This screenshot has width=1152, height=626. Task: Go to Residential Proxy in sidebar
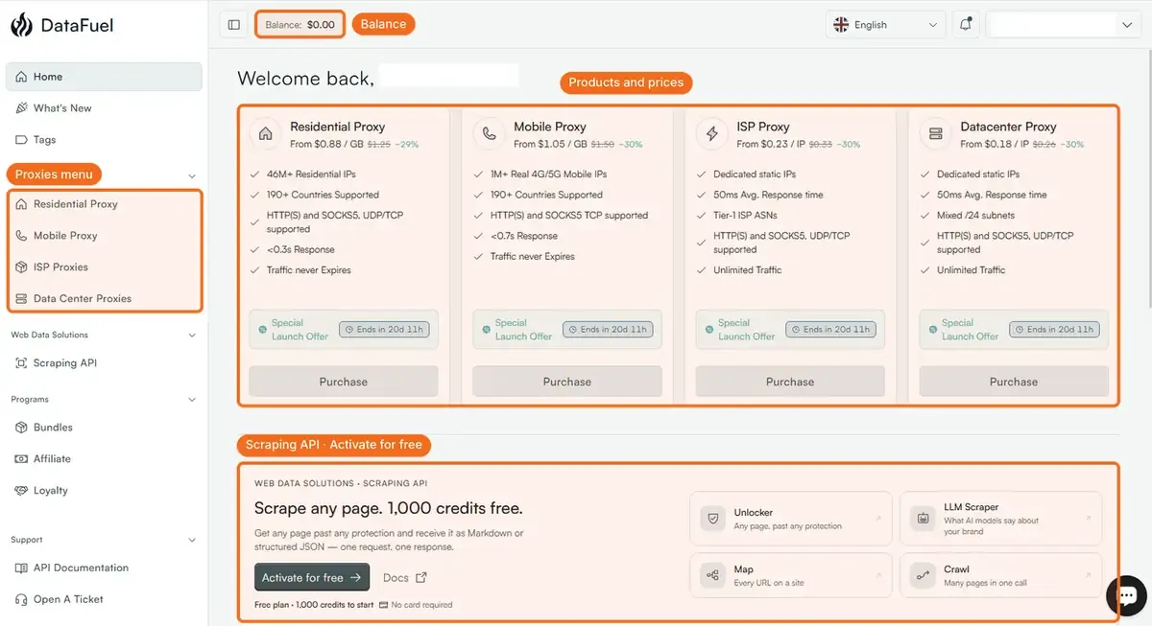pos(104,204)
